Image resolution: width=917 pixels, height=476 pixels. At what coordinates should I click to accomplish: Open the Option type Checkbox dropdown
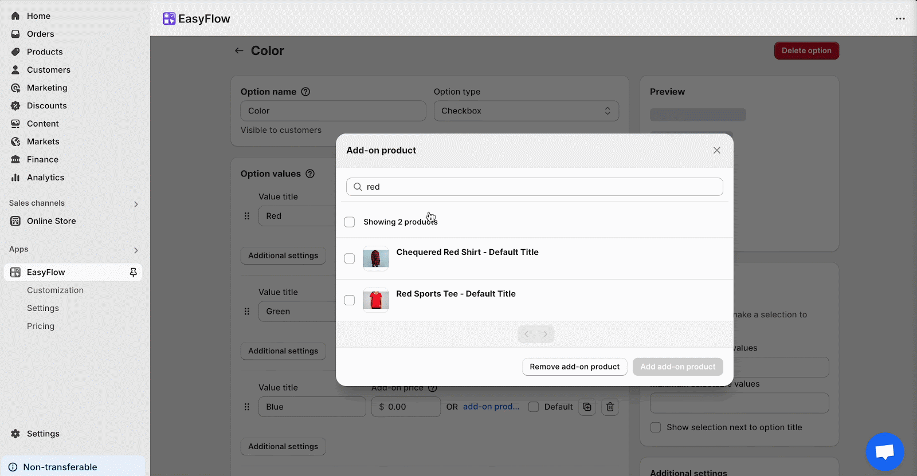tap(526, 111)
